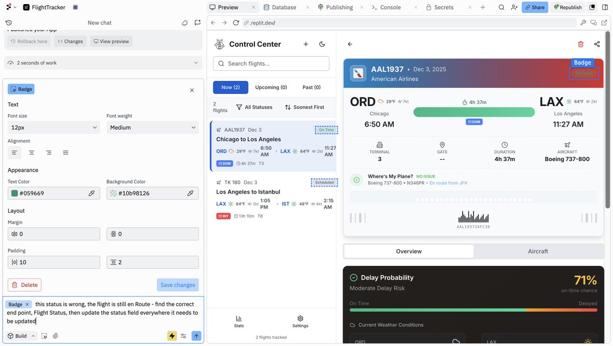Open preview in new window icon
Image resolution: width=613 pixels, height=346 pixels.
pos(604,23)
